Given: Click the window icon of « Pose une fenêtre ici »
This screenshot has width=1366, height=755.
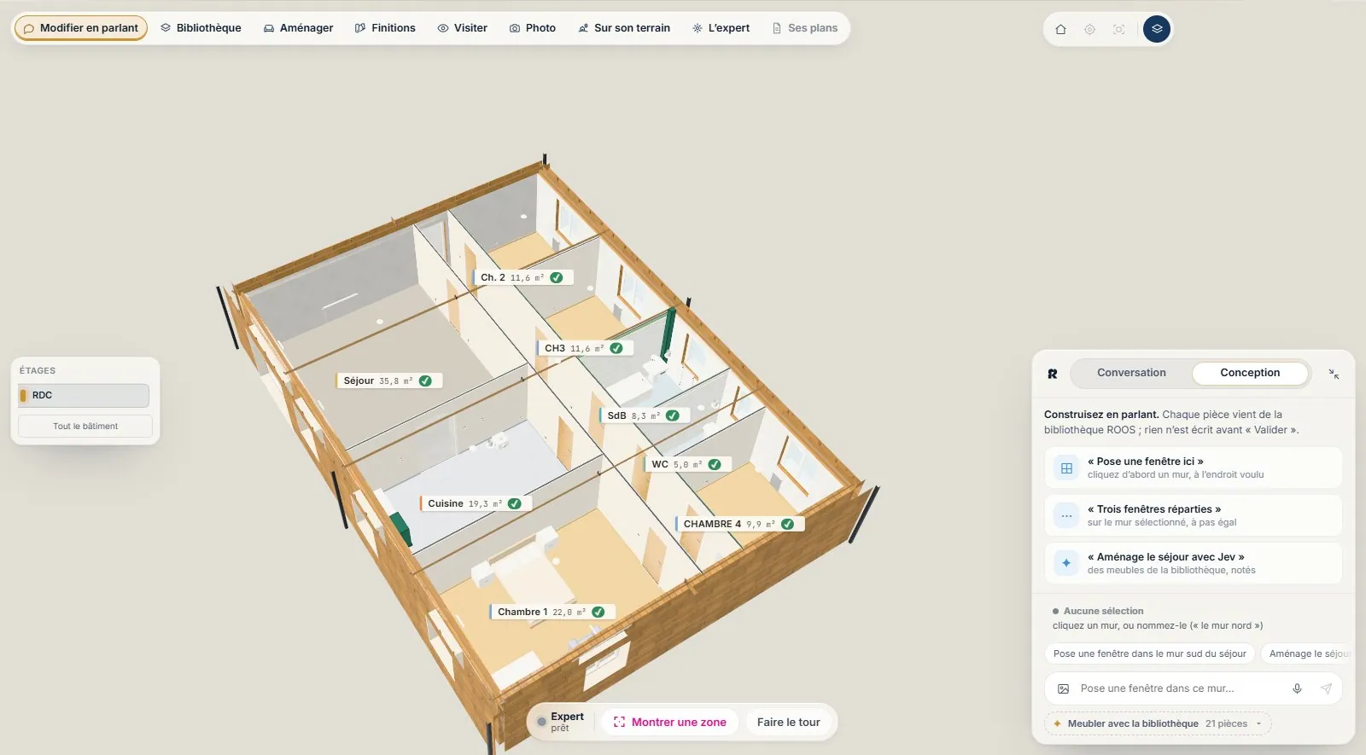Looking at the screenshot, I should point(1066,468).
